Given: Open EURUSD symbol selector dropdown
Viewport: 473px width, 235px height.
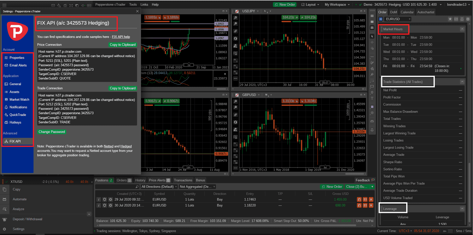Looking at the screenshot, I should (397, 19).
